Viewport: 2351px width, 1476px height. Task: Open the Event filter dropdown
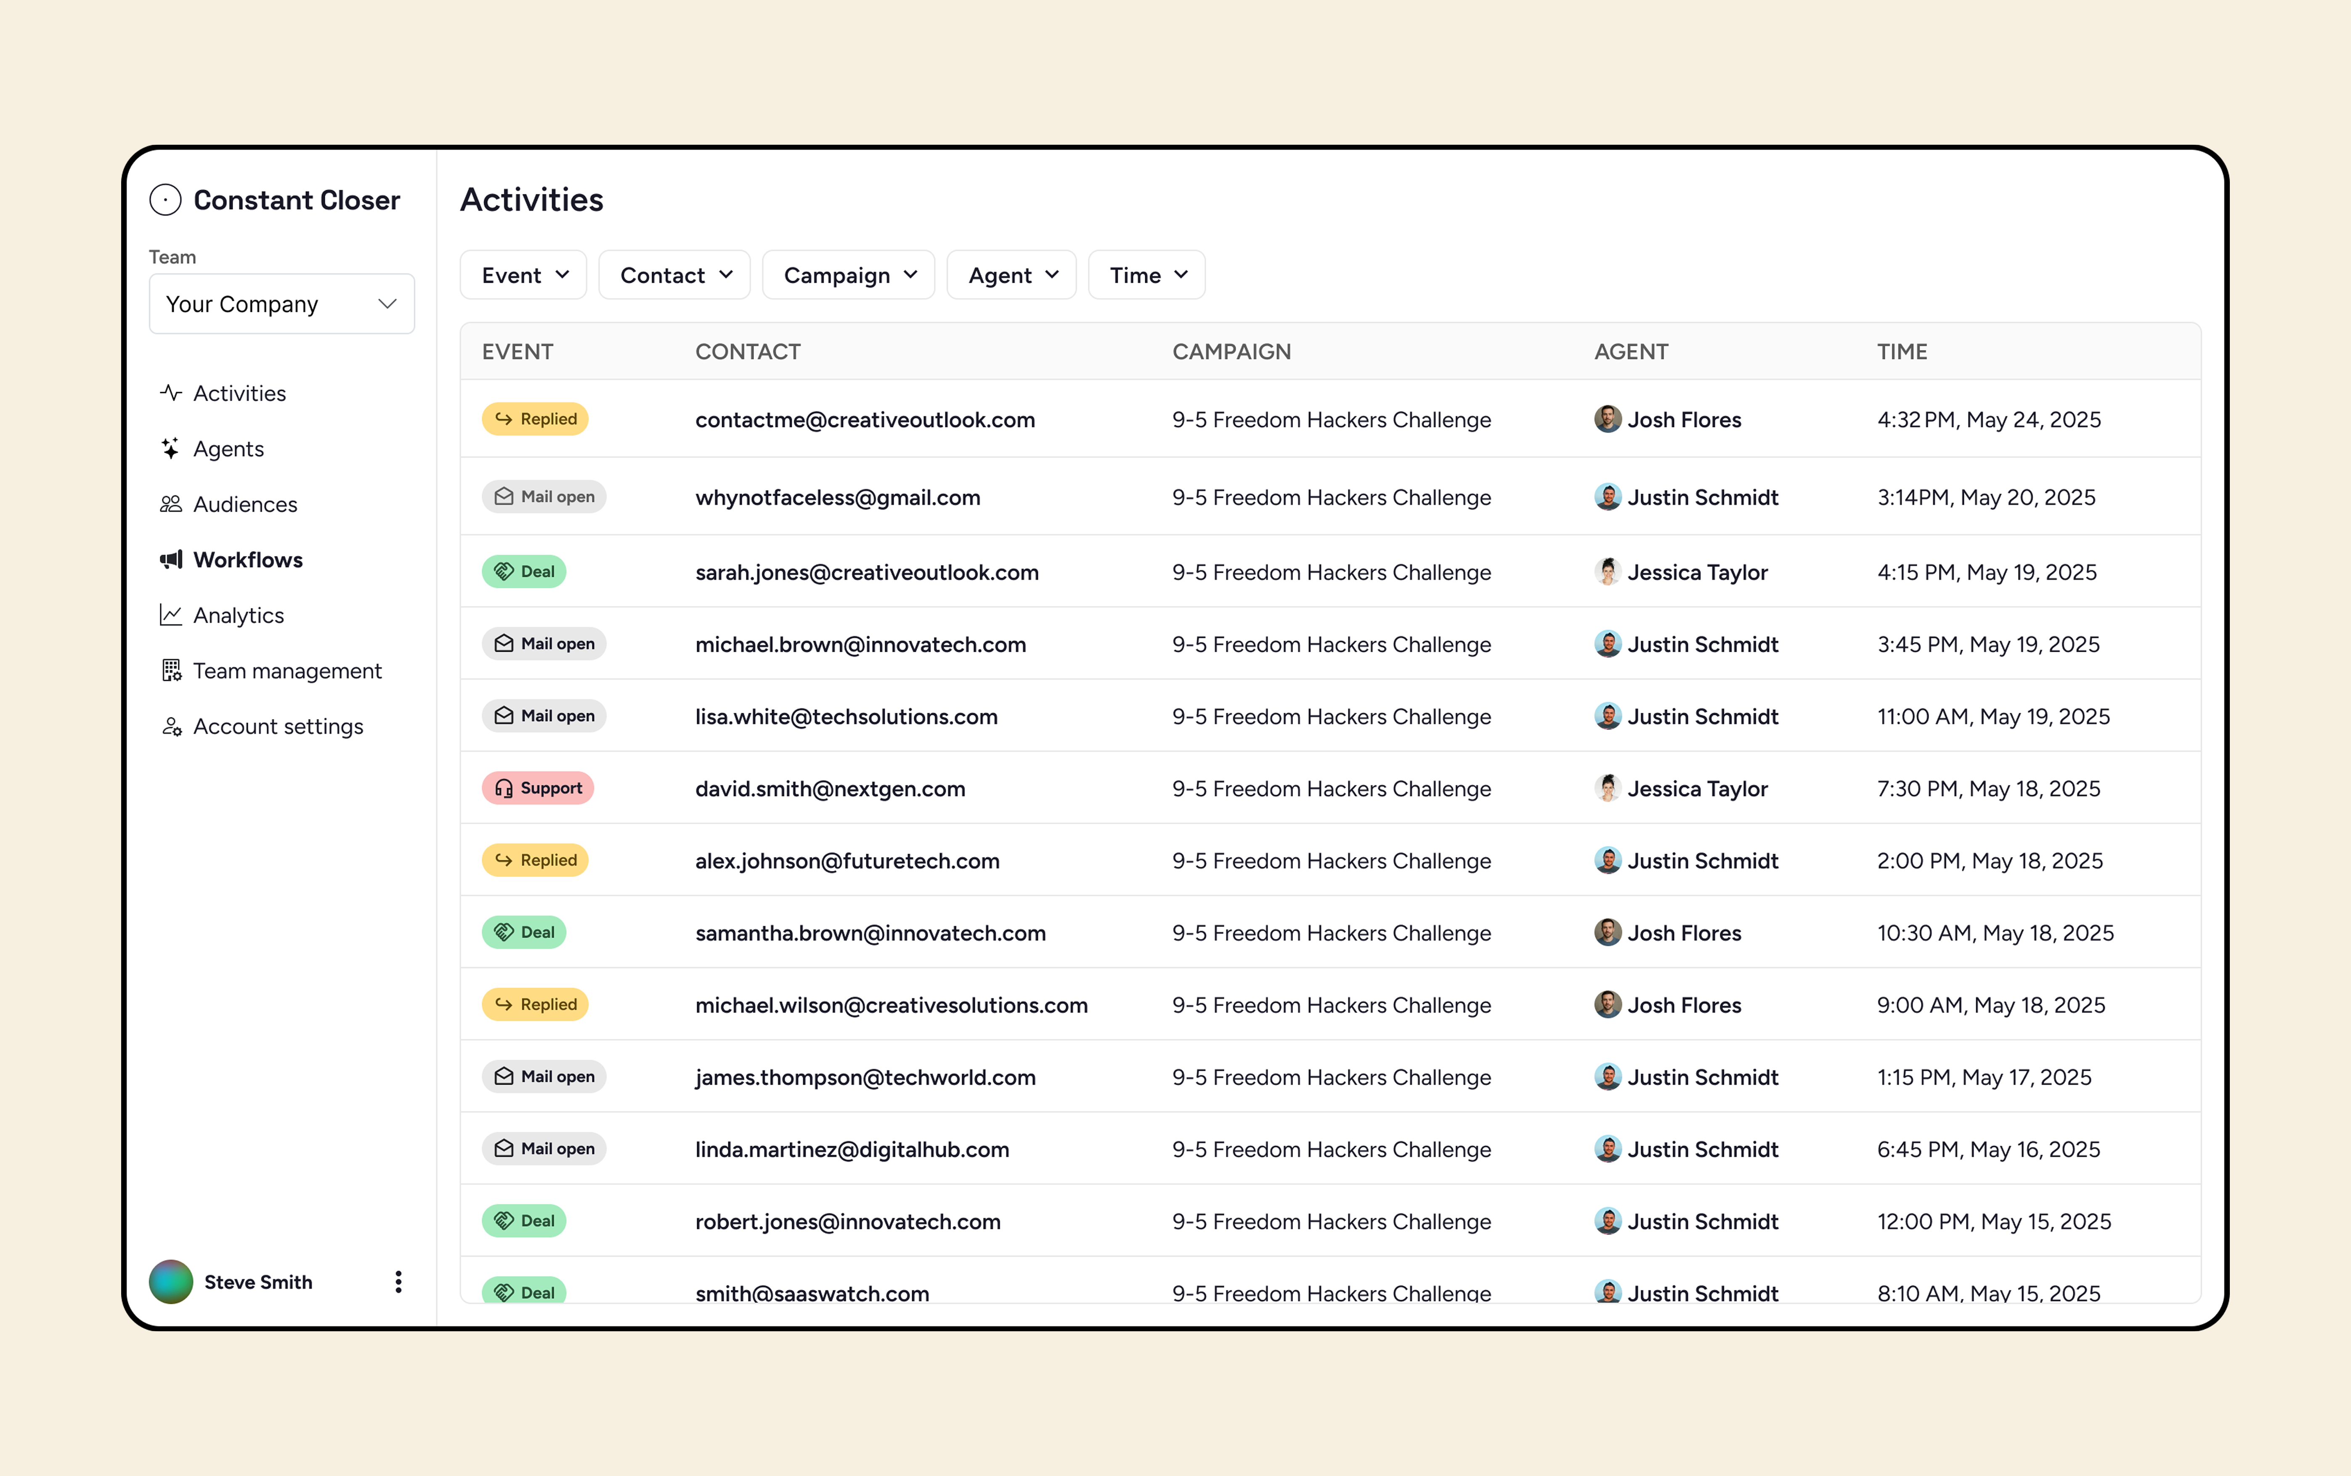coord(523,275)
